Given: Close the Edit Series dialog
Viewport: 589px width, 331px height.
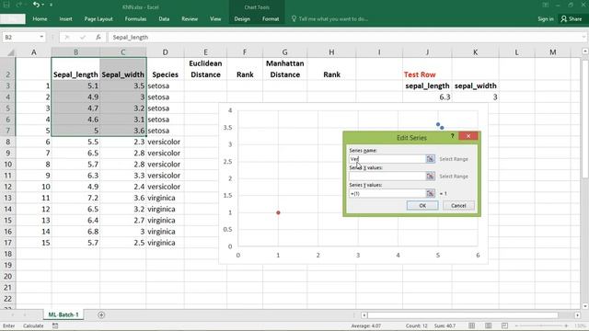Looking at the screenshot, I should (468, 136).
